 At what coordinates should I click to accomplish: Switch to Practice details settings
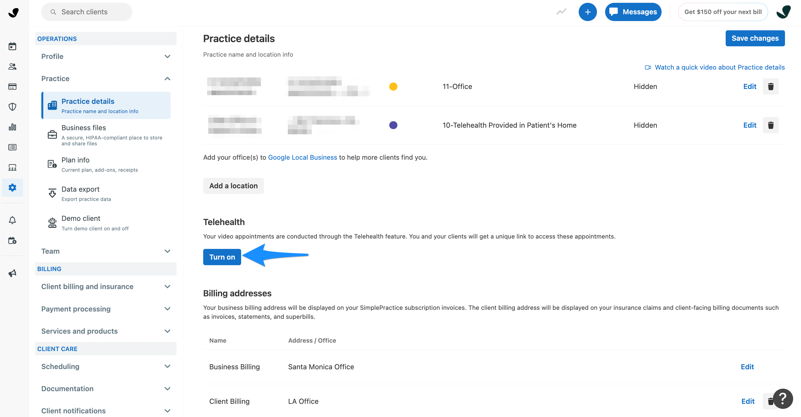click(x=88, y=101)
